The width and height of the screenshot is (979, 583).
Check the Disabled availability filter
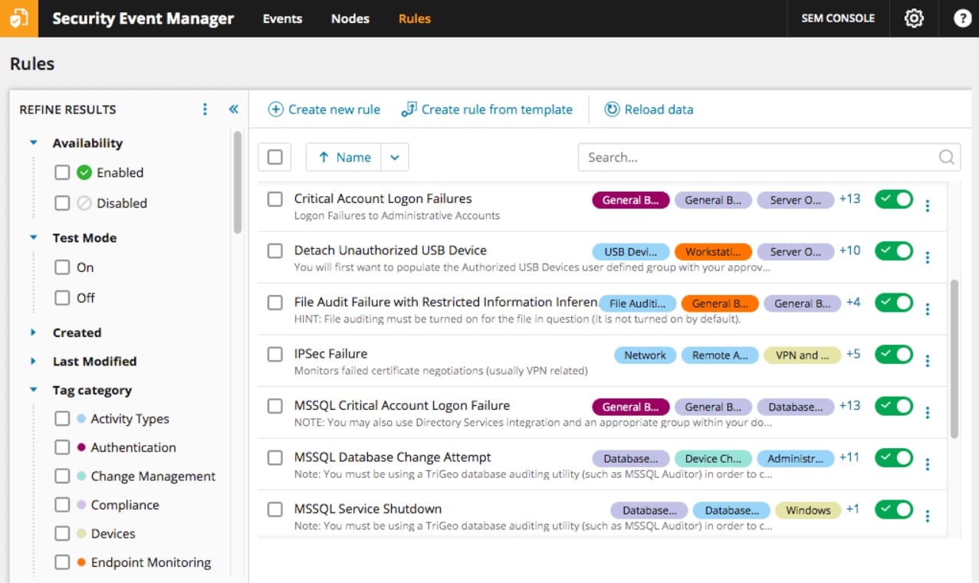(62, 204)
